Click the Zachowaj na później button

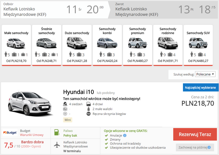pos(195,147)
